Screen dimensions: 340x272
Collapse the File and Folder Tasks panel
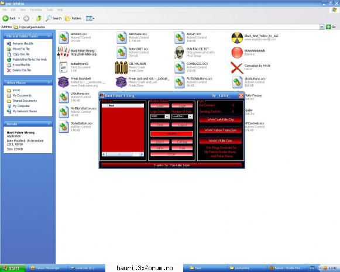pos(49,36)
